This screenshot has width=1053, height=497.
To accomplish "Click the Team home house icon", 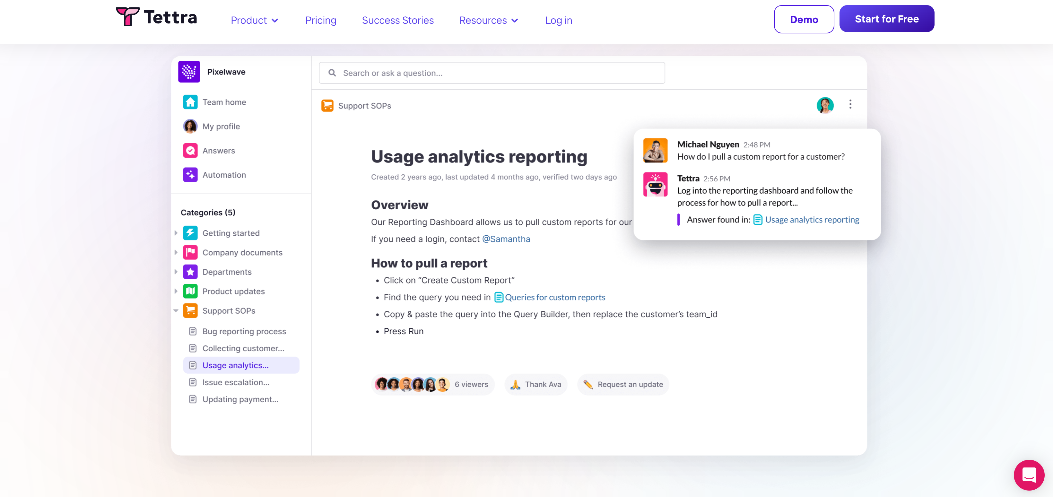I will 190,102.
